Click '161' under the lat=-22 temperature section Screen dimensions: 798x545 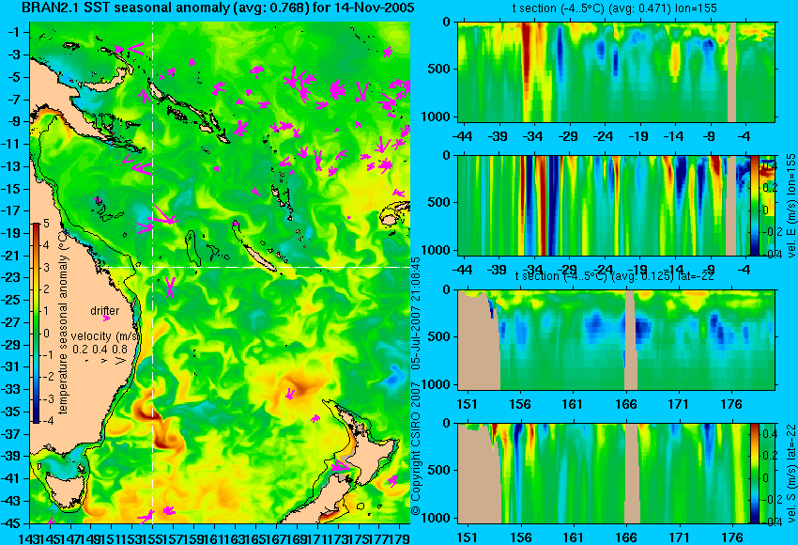pos(573,404)
